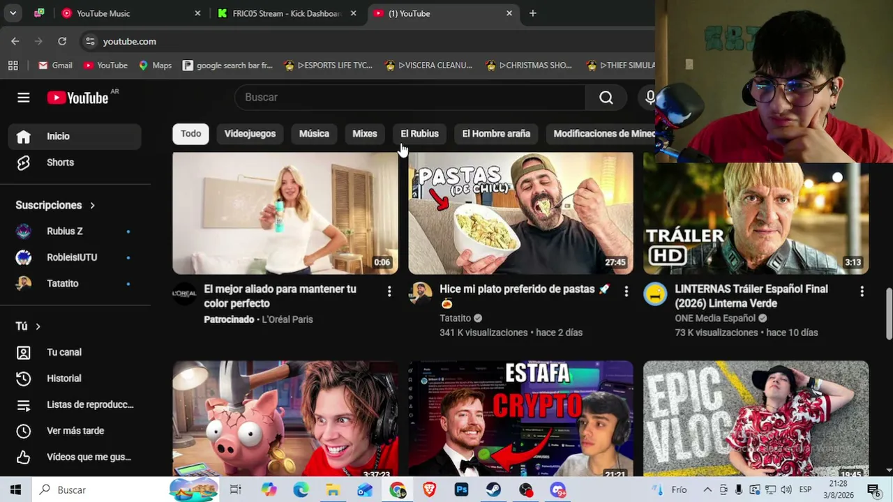Open Listas de reproducción in sidebar
Viewport: 893px width, 502px height.
click(x=75, y=404)
